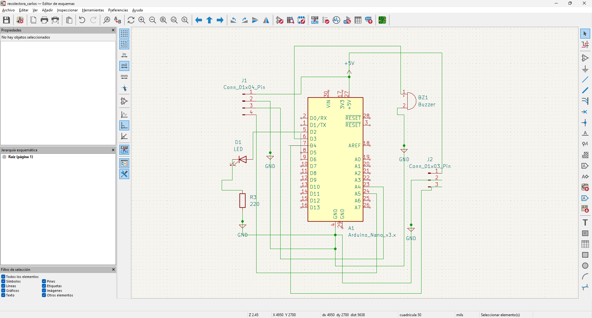Select the Draw circle tool
This screenshot has width=592, height=318.
pyautogui.click(x=585, y=266)
